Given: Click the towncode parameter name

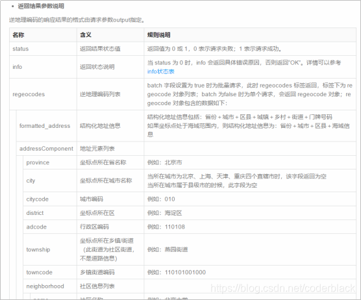Looking at the screenshot, I should click(x=40, y=272).
